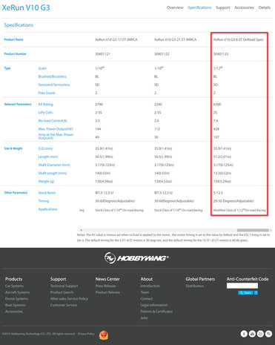
Task: Click product number '30401121'
Action: tap(102, 54)
